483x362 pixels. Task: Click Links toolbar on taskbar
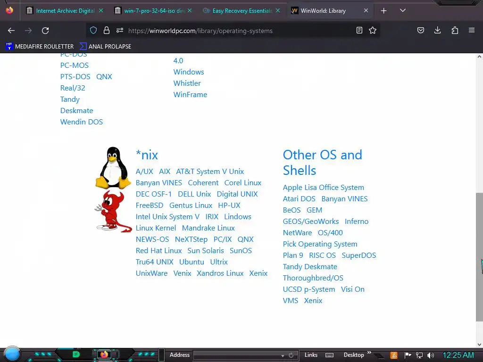(x=311, y=355)
